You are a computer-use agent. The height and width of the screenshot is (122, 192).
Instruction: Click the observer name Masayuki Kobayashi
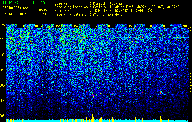pyautogui.click(x=110, y=3)
